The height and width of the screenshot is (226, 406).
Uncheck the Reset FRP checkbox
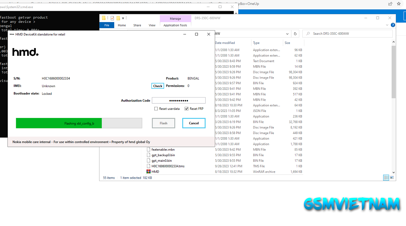point(186,108)
